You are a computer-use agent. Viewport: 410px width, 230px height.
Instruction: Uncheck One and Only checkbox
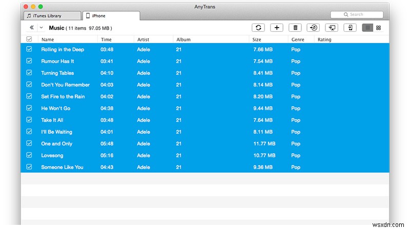point(29,143)
